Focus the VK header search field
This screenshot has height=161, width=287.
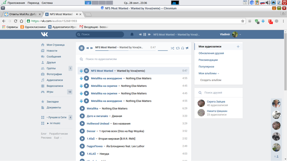[100, 34]
